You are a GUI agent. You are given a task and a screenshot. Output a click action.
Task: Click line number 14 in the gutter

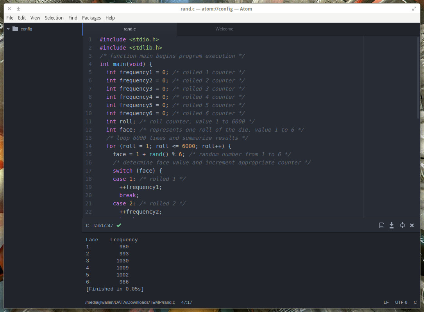click(x=88, y=146)
